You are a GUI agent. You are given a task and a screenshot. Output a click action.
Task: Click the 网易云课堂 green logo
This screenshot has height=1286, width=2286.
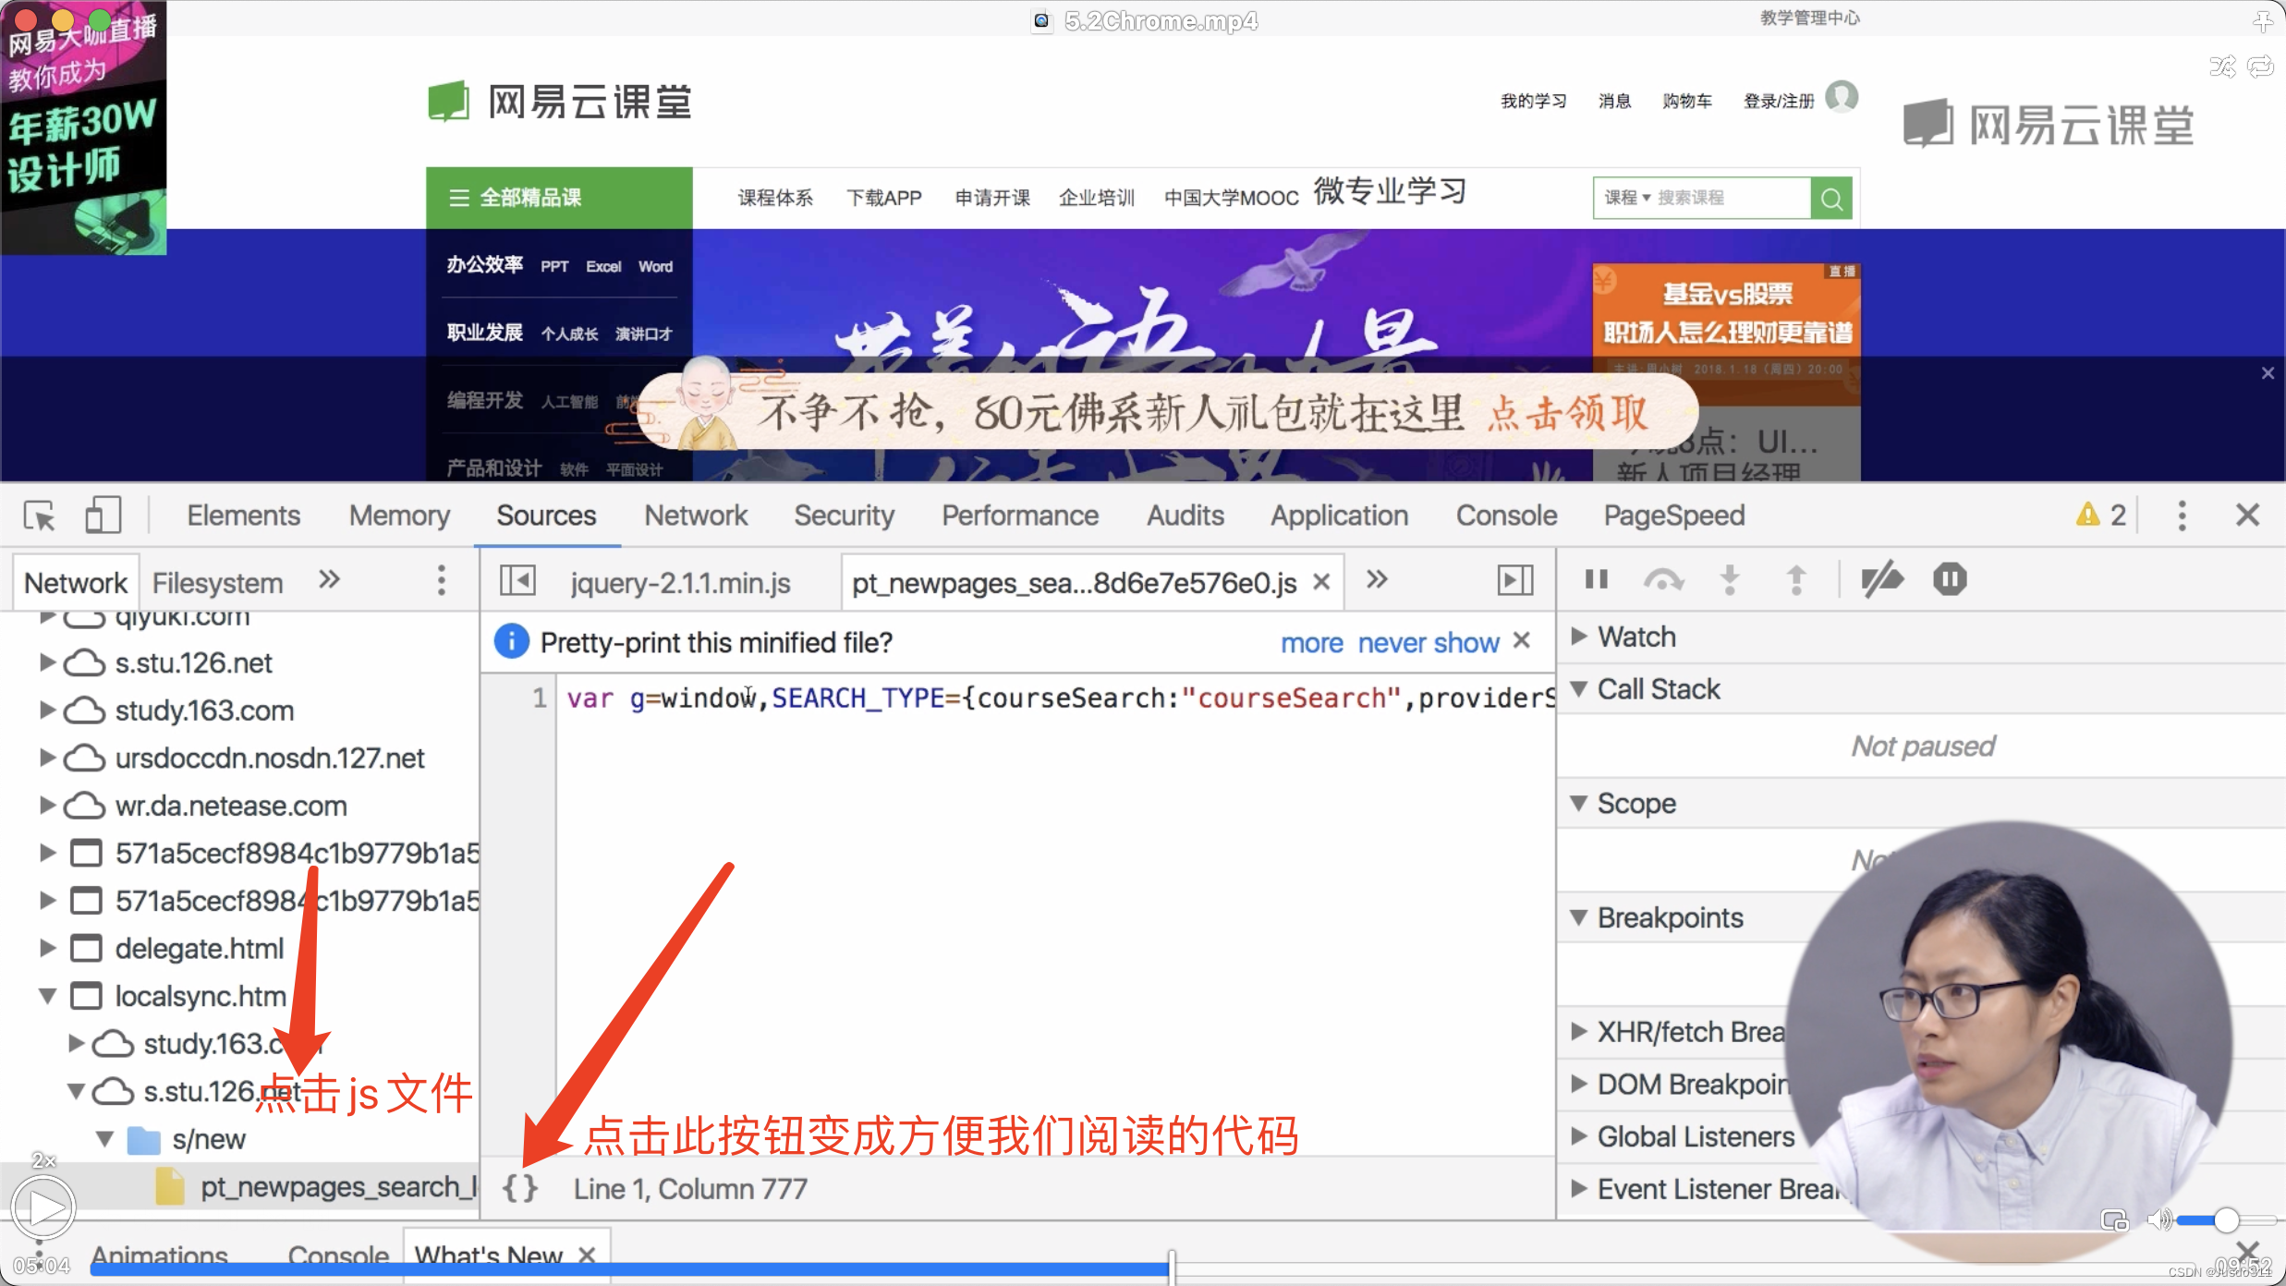point(560,102)
